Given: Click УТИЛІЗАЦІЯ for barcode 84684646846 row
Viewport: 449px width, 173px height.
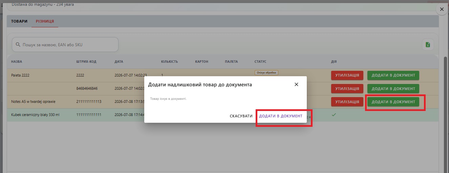Looking at the screenshot, I should (x=347, y=89).
